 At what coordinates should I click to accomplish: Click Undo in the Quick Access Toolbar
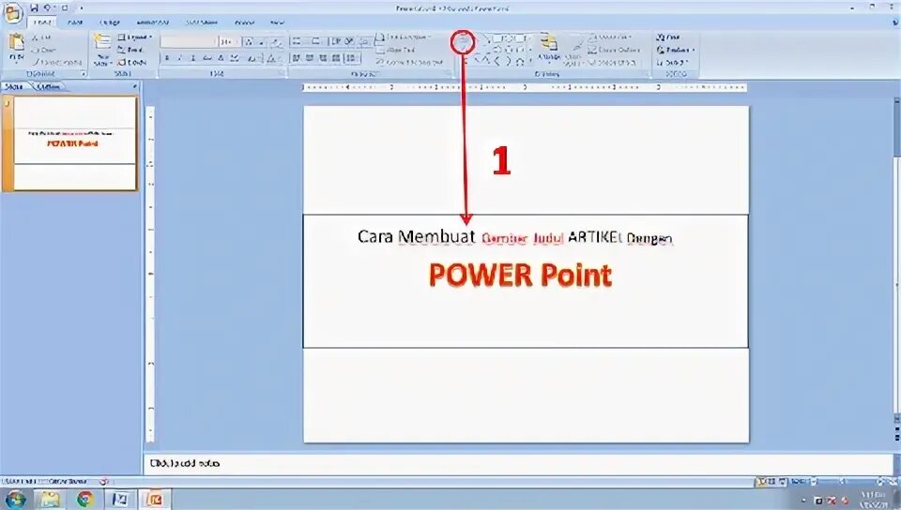click(x=48, y=8)
